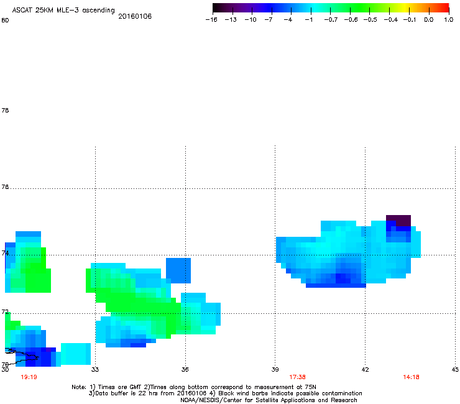Click the title 'ASCAT 25KM MLE-3 ascending'
Screen dimensions: 460x404
pyautogui.click(x=63, y=11)
